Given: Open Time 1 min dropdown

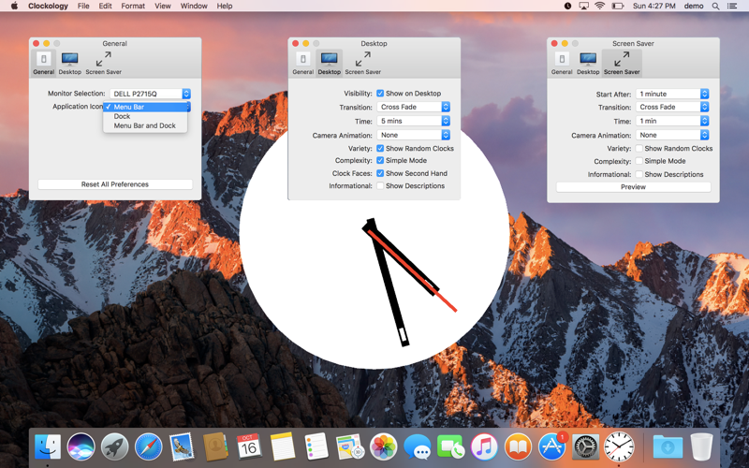Looking at the screenshot, I should pyautogui.click(x=672, y=122).
